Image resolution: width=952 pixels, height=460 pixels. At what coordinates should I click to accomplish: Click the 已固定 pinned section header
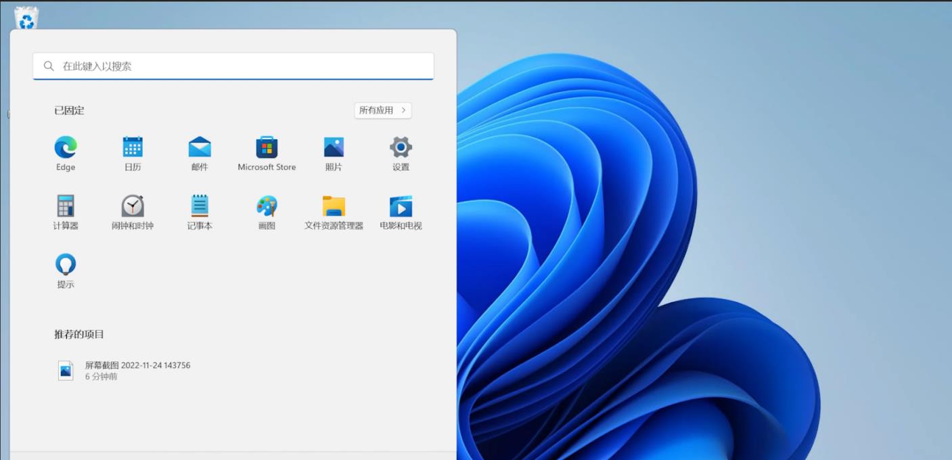tap(70, 110)
